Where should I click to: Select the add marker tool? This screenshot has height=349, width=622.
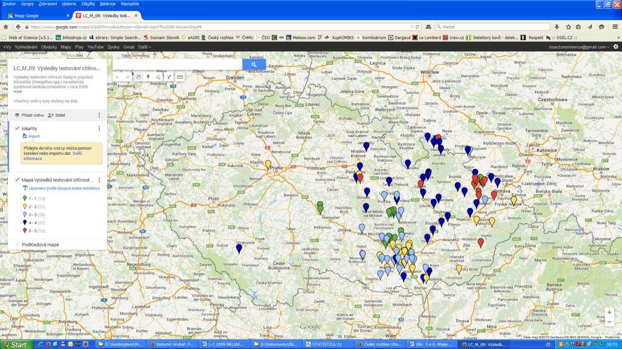(x=148, y=77)
